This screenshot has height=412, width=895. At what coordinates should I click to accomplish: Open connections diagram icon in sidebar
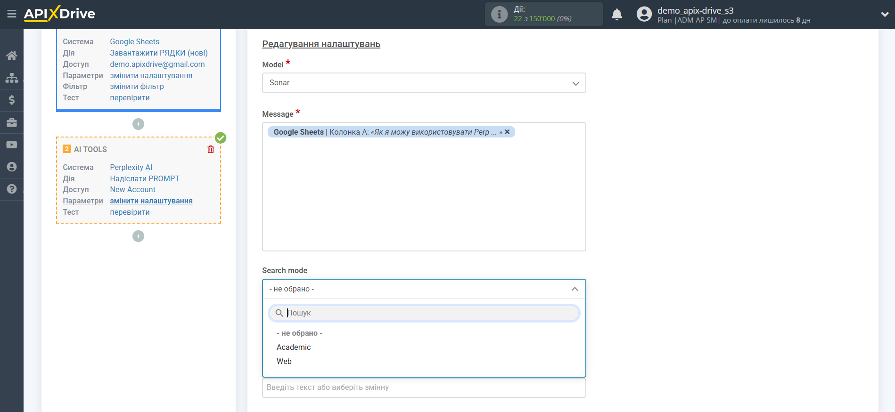click(12, 78)
